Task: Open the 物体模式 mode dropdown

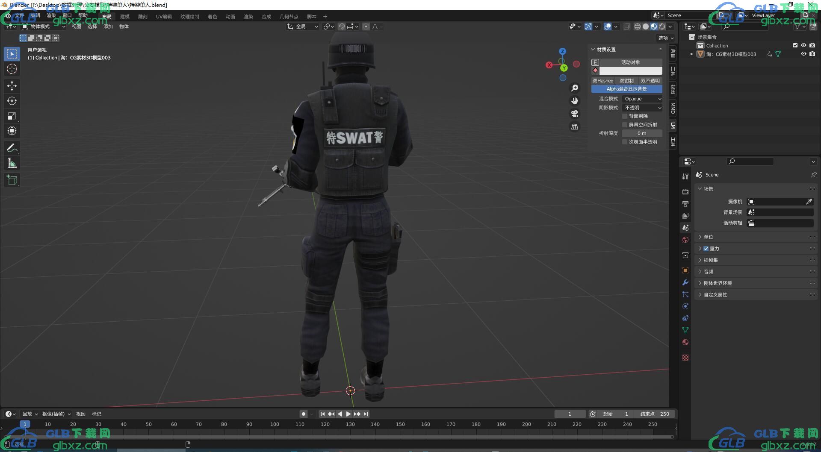Action: pos(43,26)
